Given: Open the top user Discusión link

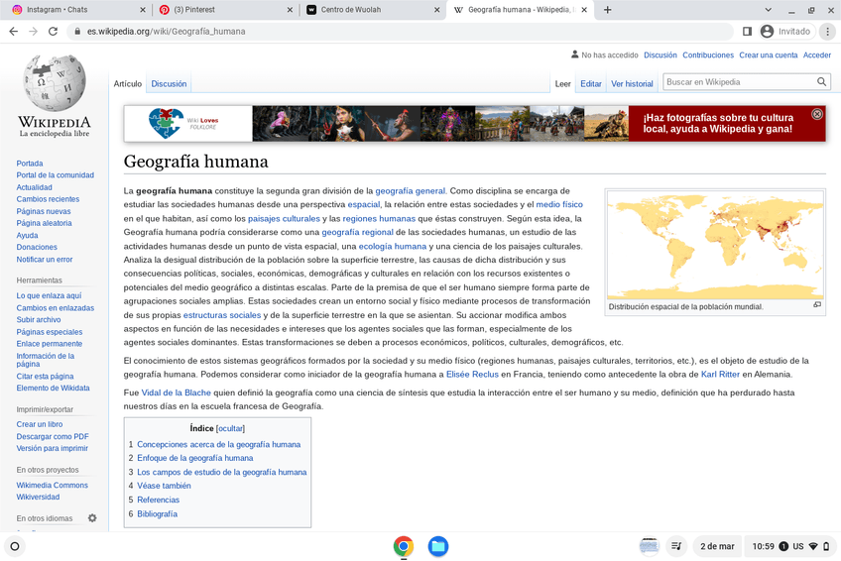Looking at the screenshot, I should [661, 56].
